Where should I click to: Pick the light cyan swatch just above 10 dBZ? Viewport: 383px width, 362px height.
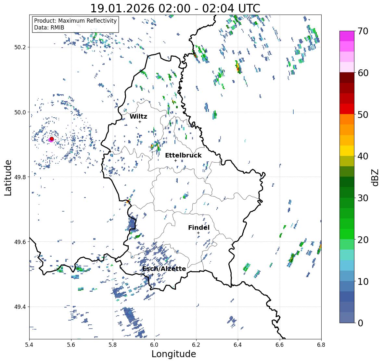[347, 276]
